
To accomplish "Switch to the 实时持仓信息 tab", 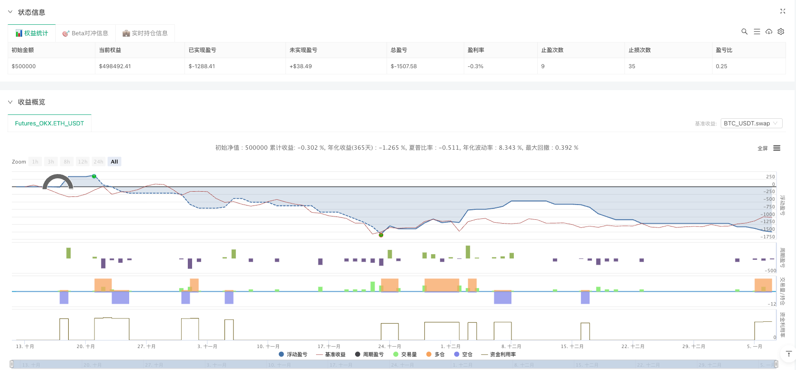I will (x=145, y=33).
